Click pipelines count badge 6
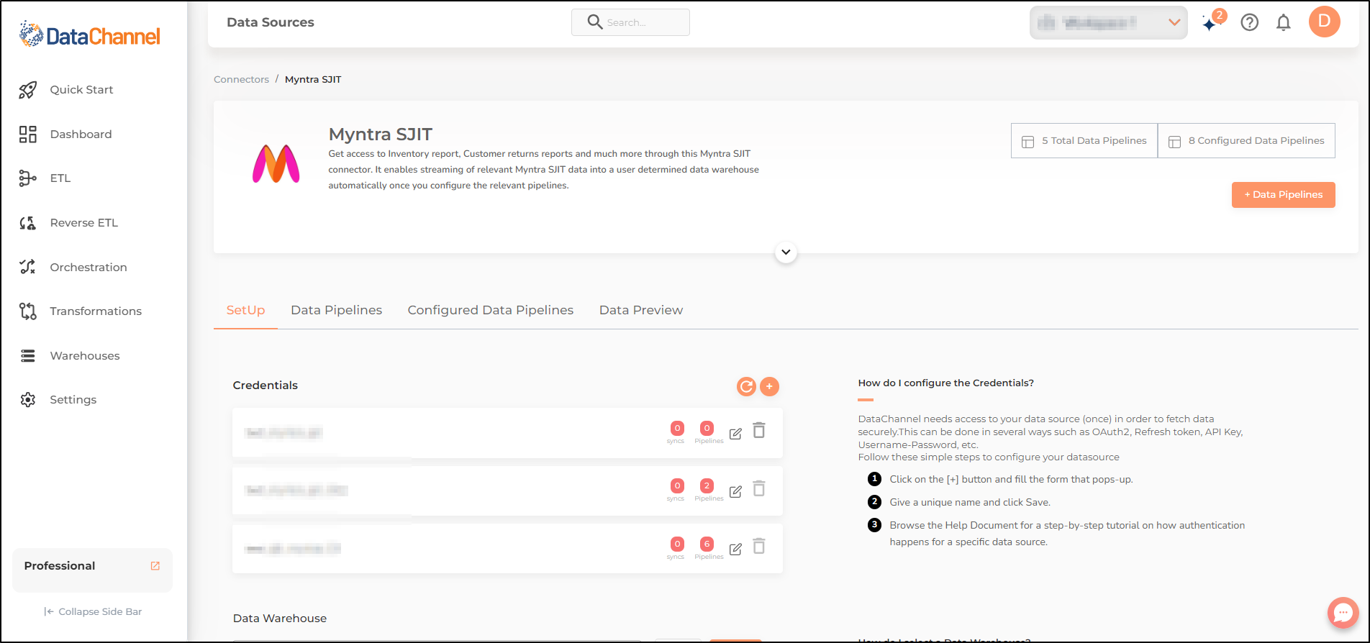The width and height of the screenshot is (1370, 643). [707, 544]
